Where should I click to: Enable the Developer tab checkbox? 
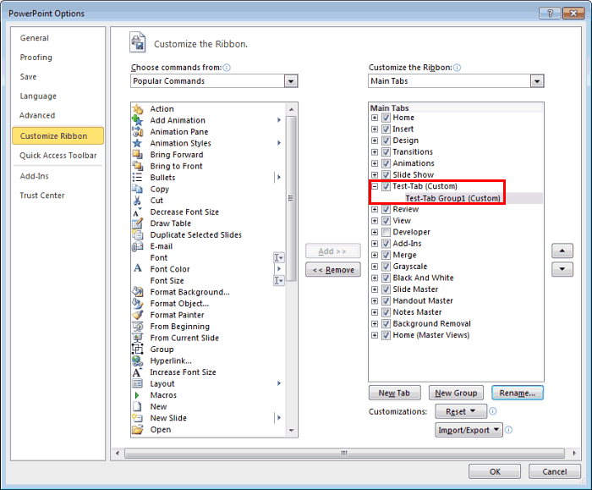click(x=386, y=233)
